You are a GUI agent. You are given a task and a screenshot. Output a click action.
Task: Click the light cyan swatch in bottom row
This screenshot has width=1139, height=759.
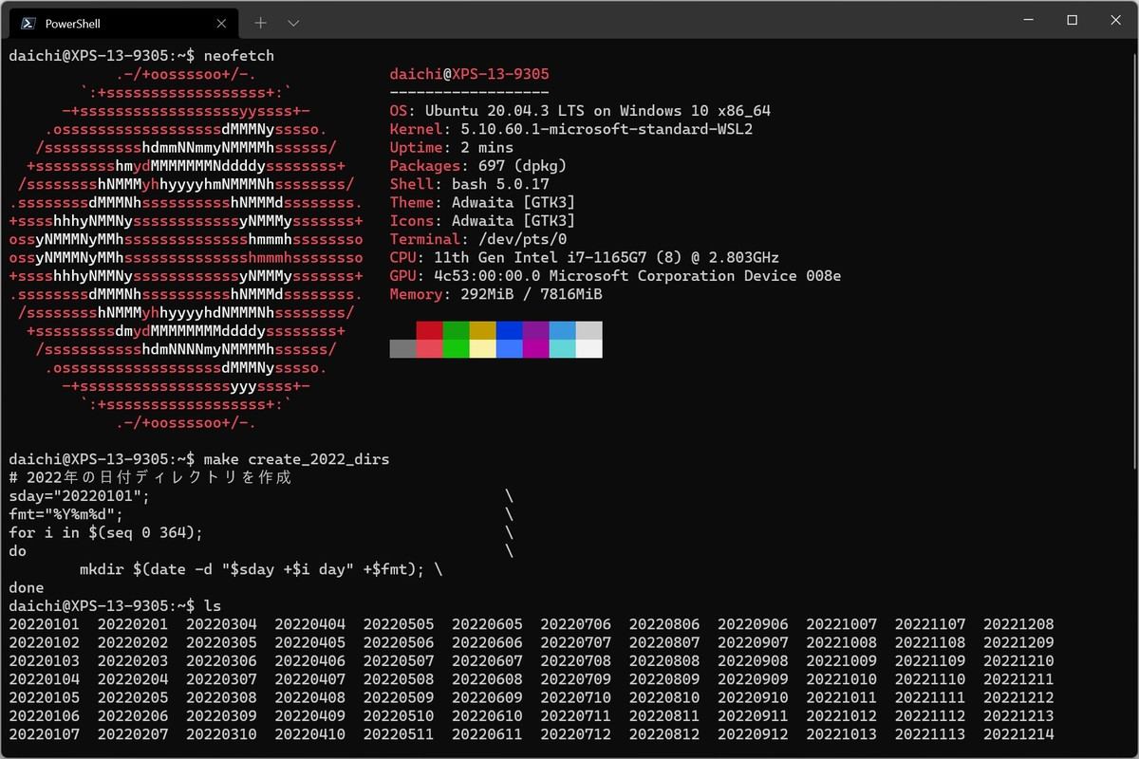pos(562,348)
